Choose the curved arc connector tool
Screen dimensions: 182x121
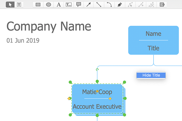click(x=109, y=5)
